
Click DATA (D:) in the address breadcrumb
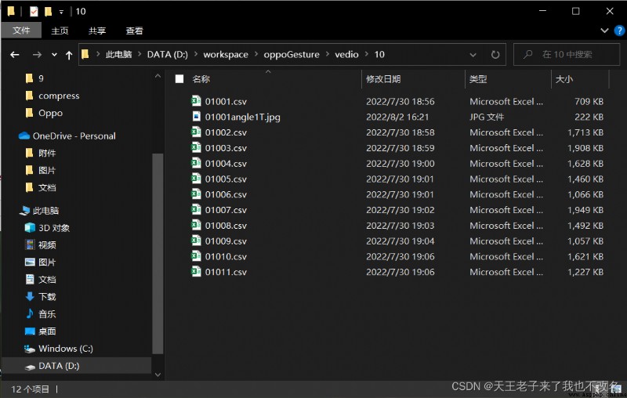168,54
